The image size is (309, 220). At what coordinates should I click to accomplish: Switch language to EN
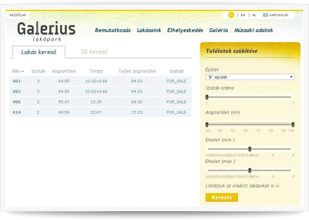point(243,15)
